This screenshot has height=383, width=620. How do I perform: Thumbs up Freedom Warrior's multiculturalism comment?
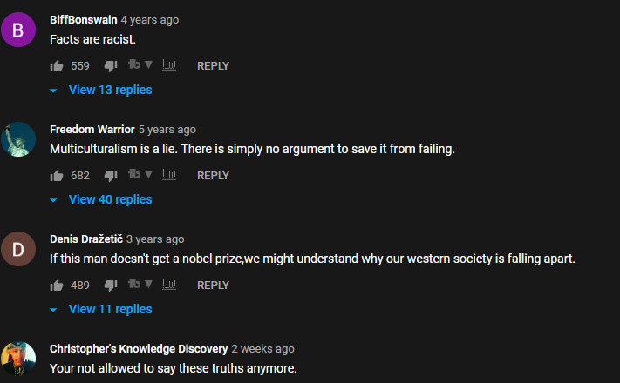coord(57,176)
